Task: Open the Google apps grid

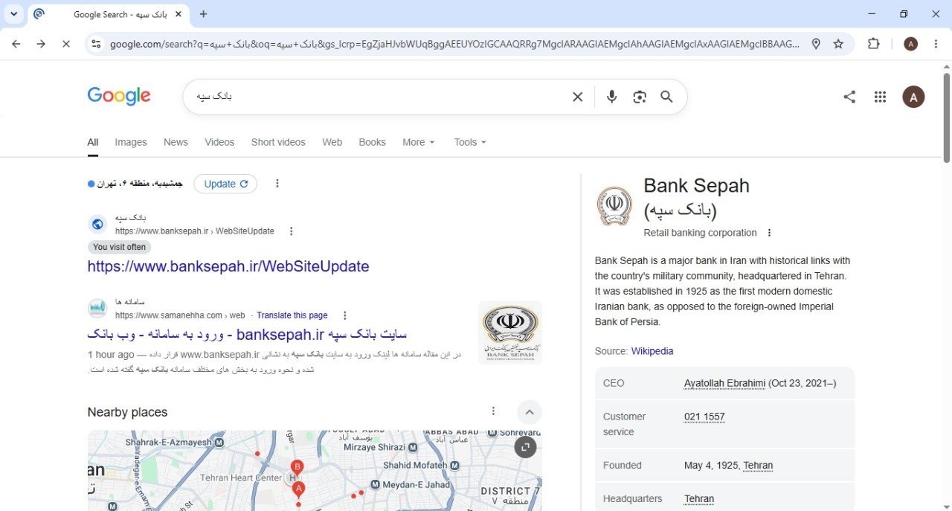Action: click(881, 97)
